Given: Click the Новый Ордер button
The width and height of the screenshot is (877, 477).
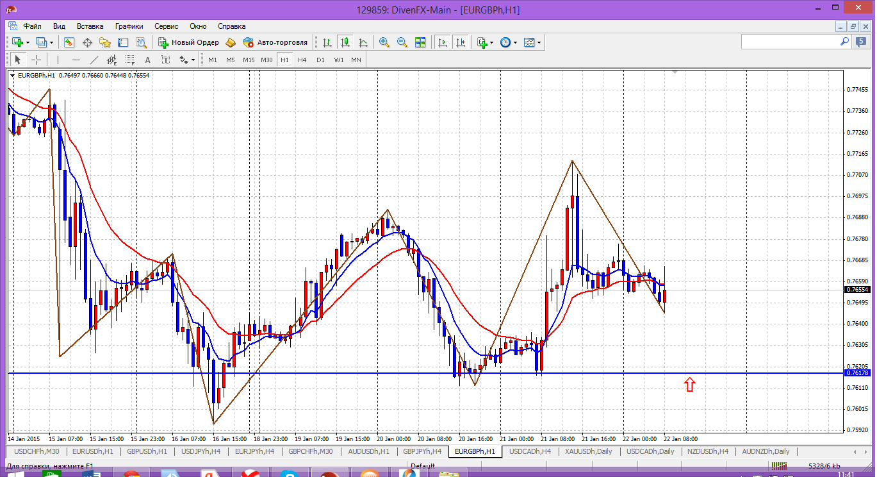Looking at the screenshot, I should click(x=188, y=42).
